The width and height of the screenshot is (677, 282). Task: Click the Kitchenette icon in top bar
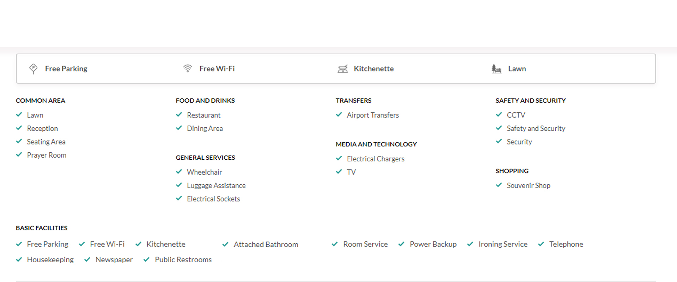pos(342,69)
